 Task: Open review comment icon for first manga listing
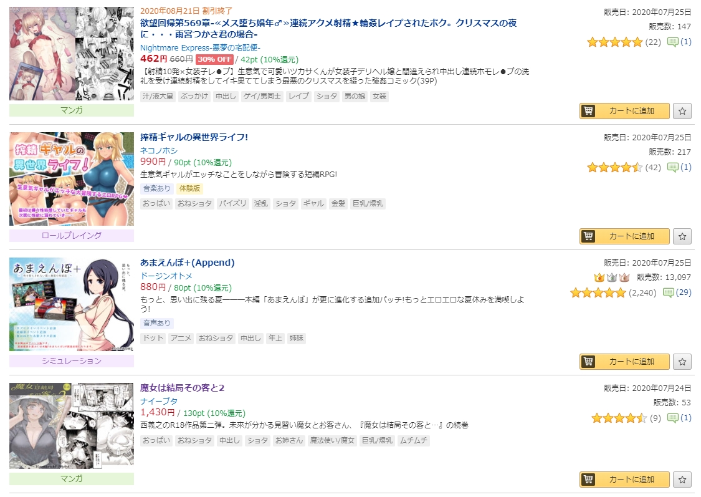click(672, 42)
